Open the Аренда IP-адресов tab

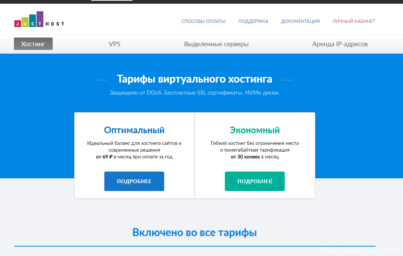click(340, 44)
